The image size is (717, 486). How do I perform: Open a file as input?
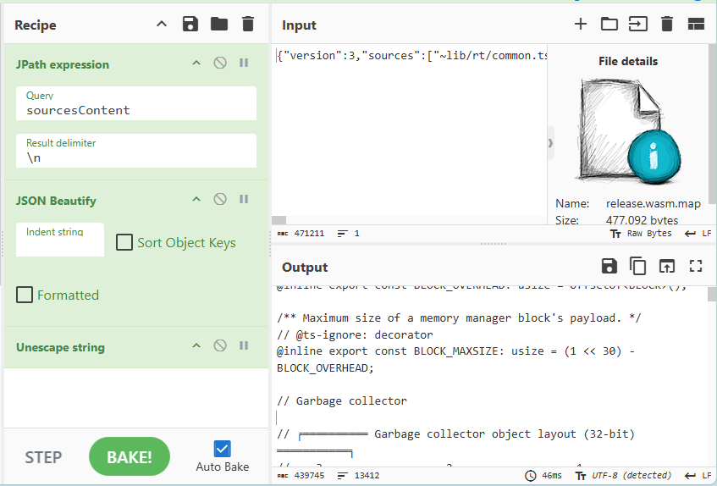click(x=637, y=25)
